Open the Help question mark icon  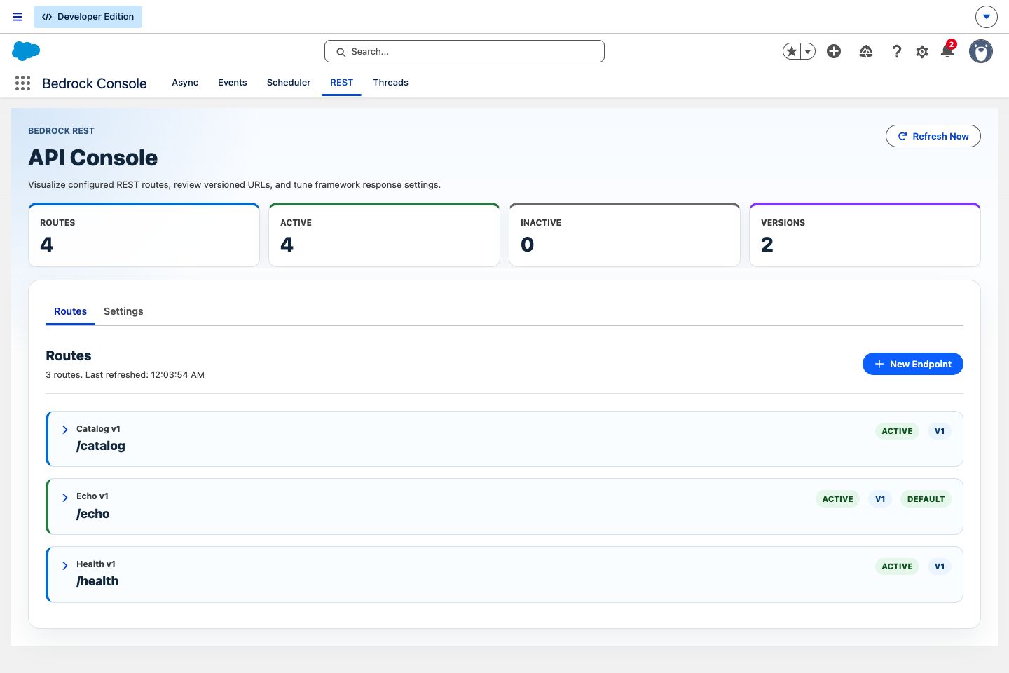click(x=896, y=51)
